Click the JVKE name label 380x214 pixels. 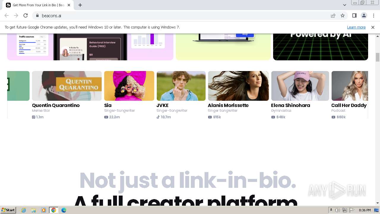click(162, 105)
